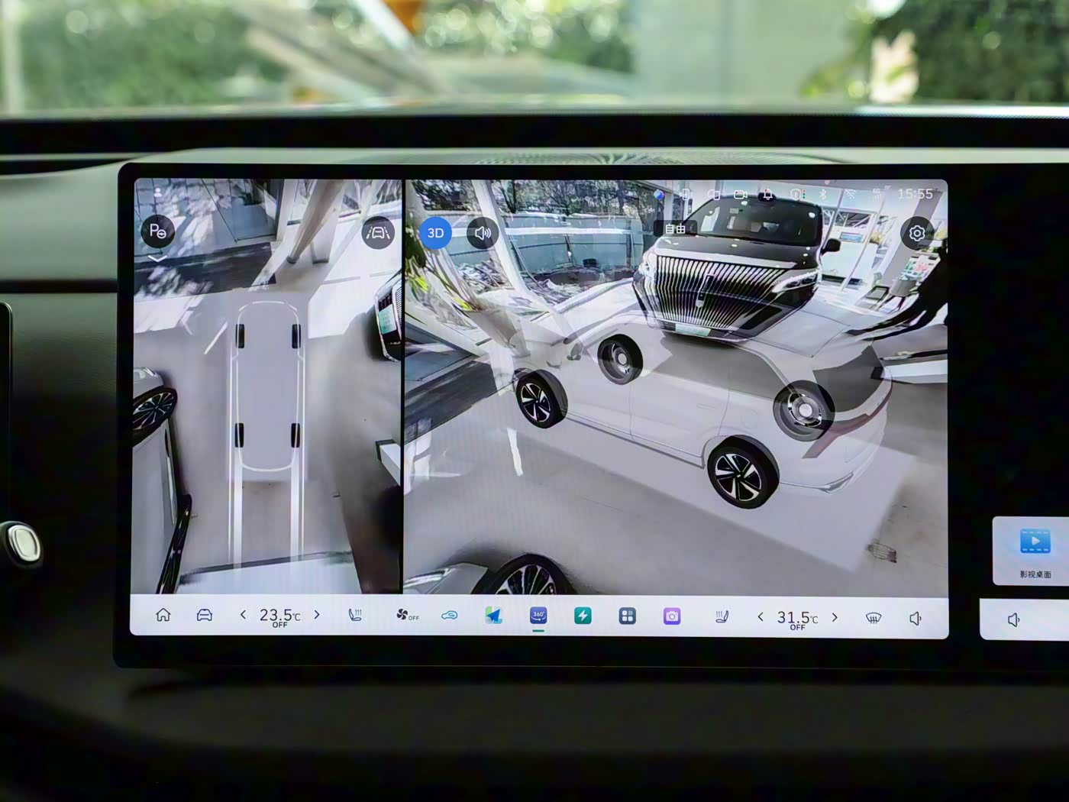Toggle driver seat heating
Screen dimensions: 1069x802
[355, 616]
